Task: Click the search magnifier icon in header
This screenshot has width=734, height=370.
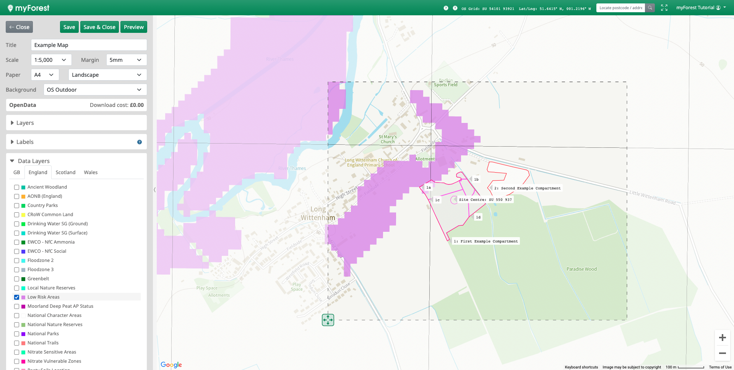Action: 650,8
